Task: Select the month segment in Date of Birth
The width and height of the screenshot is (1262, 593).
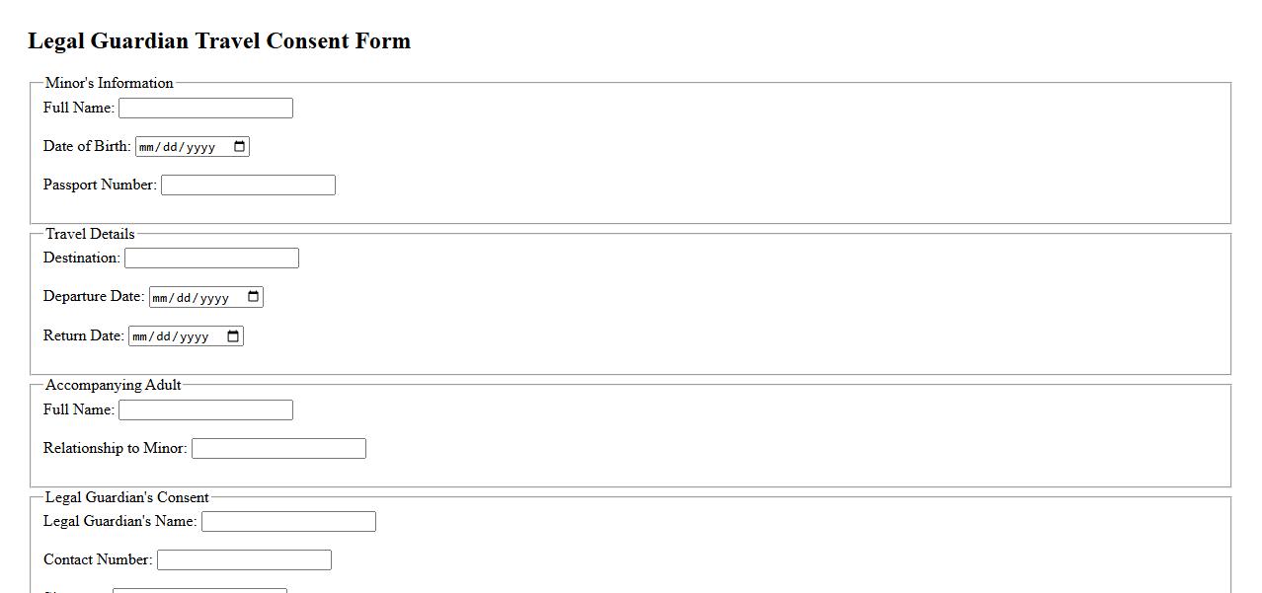Action: (x=148, y=147)
